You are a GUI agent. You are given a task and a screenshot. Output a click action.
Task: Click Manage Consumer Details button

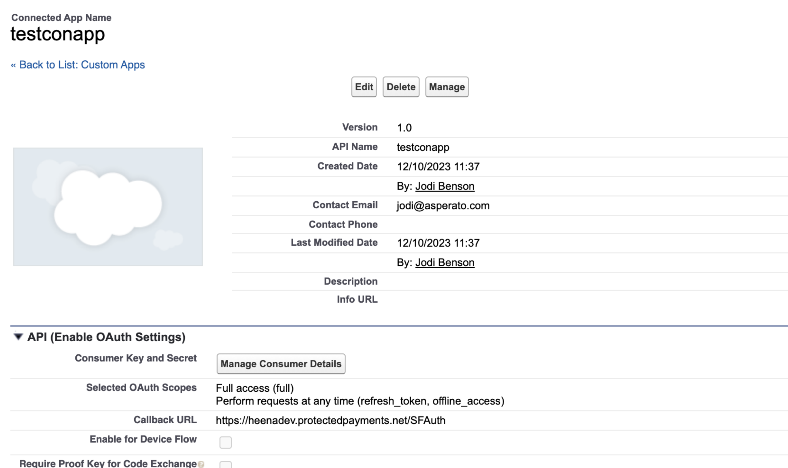281,364
